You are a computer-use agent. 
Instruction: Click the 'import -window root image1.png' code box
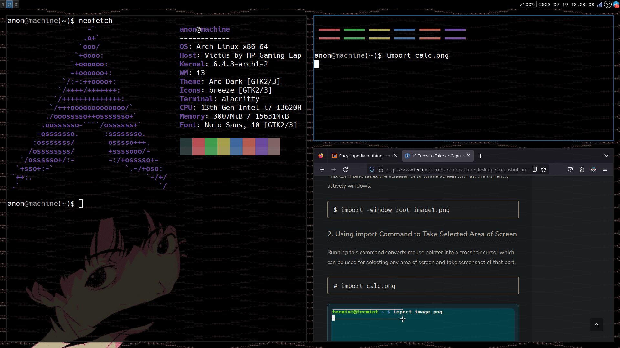tap(423, 210)
